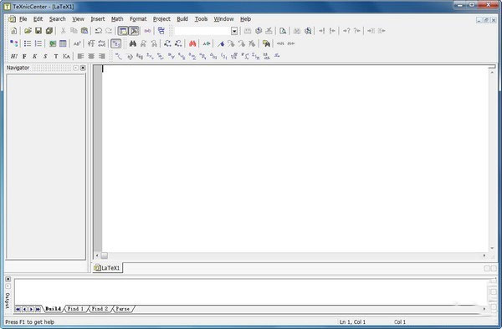This screenshot has width=502, height=329.
Task: Click the output profile combo box field
Action: 202,31
